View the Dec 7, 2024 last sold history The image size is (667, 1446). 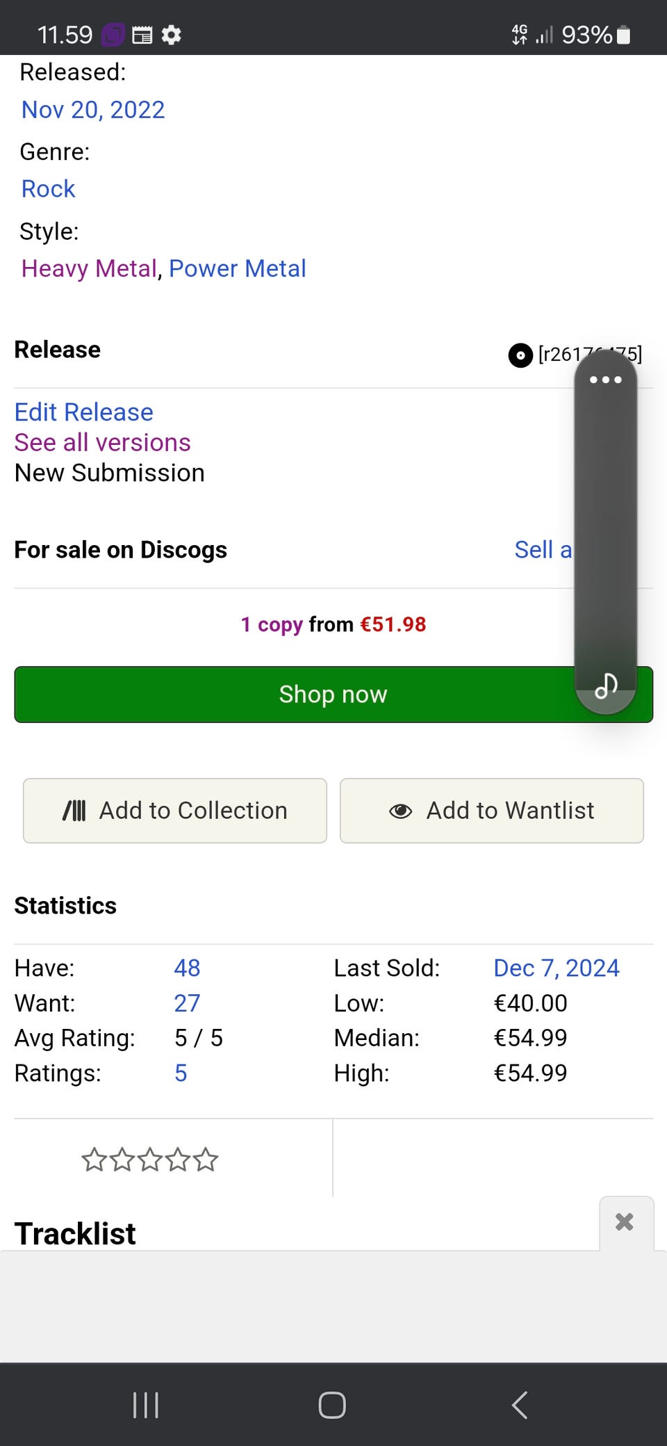click(556, 968)
